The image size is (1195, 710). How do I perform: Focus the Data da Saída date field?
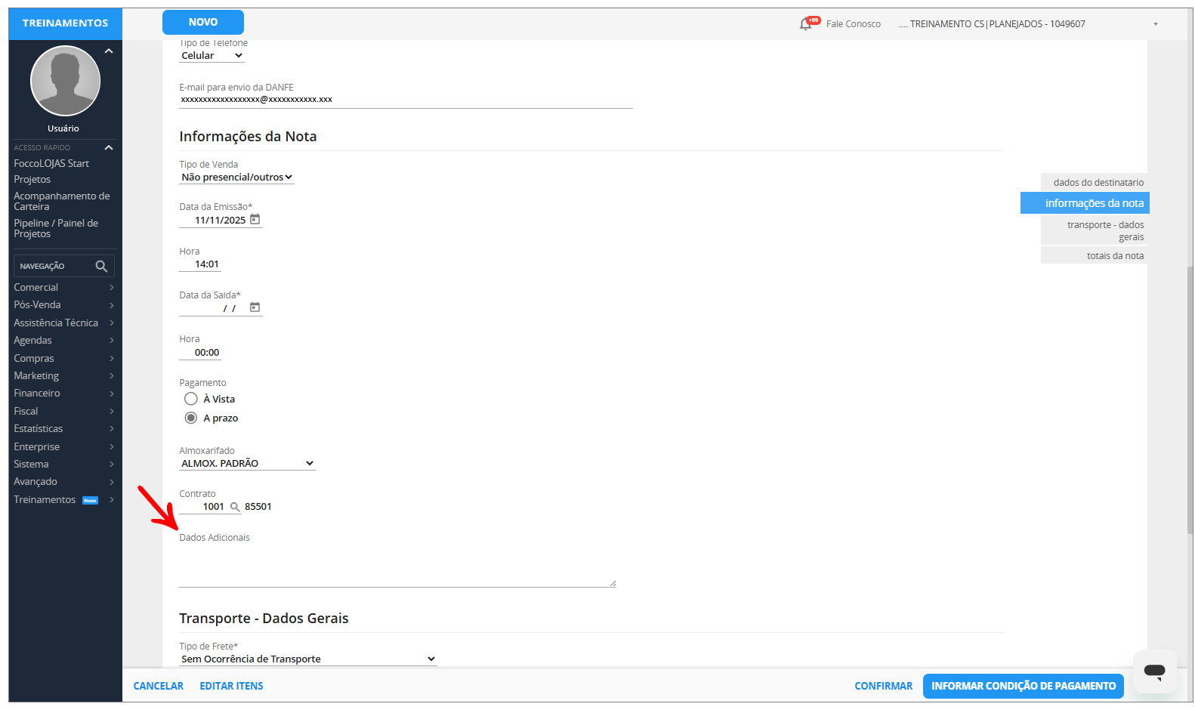(x=214, y=308)
